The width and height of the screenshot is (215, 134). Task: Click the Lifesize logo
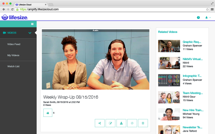click(15, 18)
